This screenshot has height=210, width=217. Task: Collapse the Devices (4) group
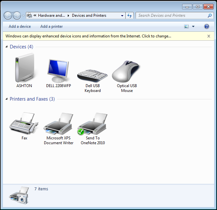pyautogui.click(x=6, y=47)
